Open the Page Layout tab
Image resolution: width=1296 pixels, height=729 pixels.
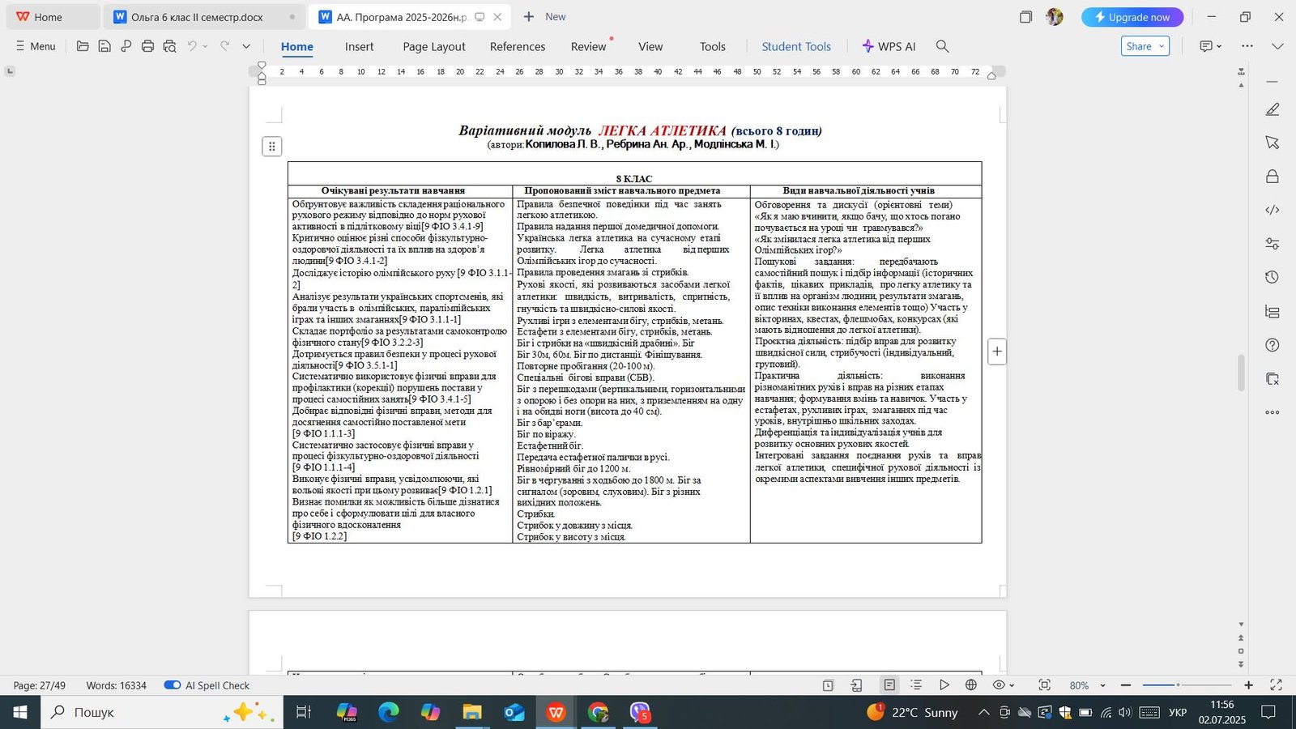pyautogui.click(x=434, y=46)
